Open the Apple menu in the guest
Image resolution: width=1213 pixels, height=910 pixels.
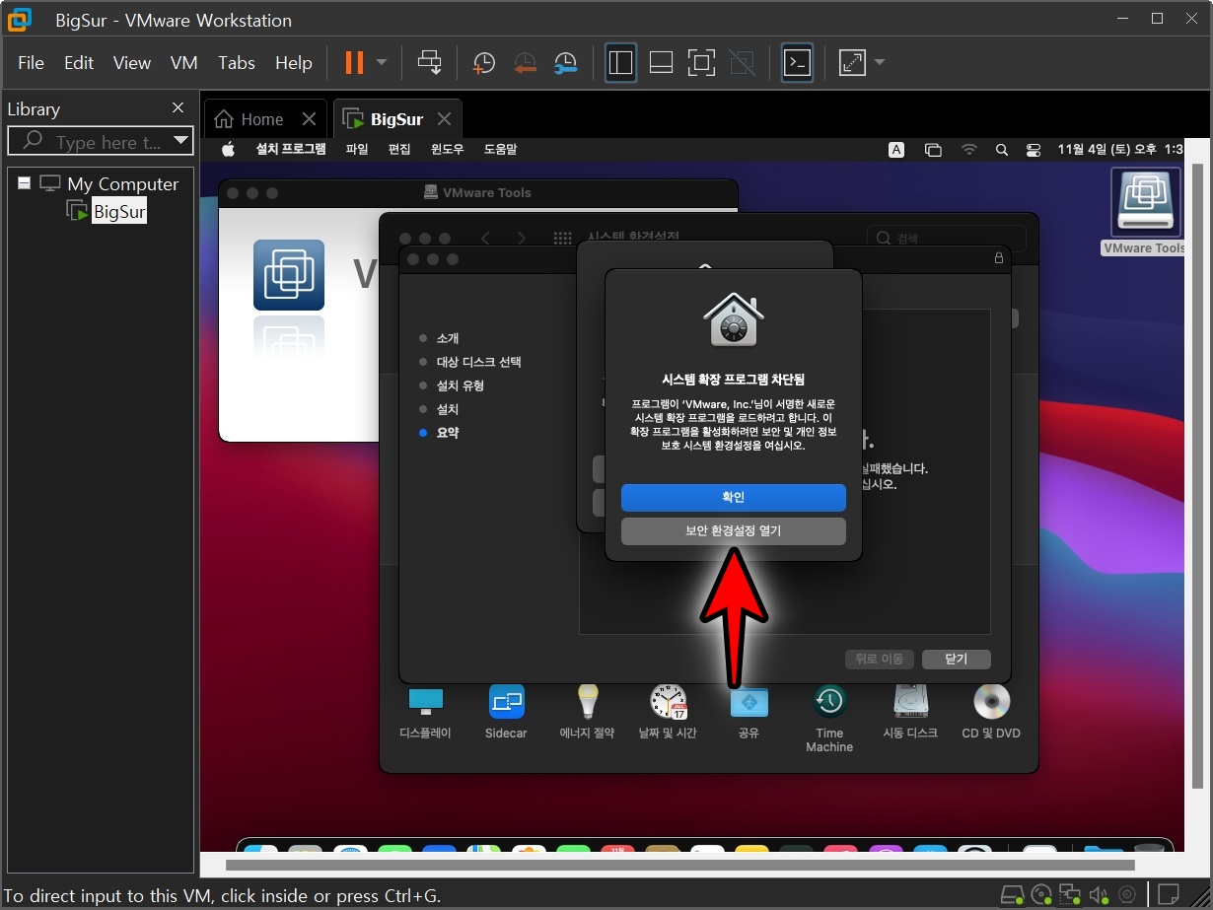pyautogui.click(x=229, y=150)
